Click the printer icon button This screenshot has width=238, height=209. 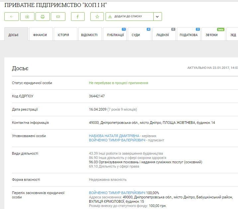tap(42, 17)
